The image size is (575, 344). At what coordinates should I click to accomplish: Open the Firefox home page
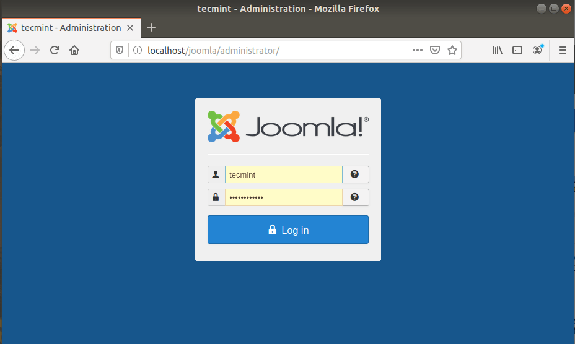coord(74,50)
